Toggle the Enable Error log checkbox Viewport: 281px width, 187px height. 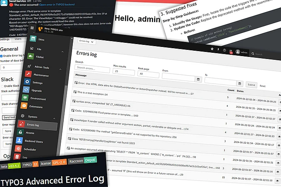point(2,55)
